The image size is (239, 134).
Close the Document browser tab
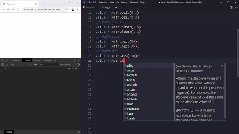point(36,4)
